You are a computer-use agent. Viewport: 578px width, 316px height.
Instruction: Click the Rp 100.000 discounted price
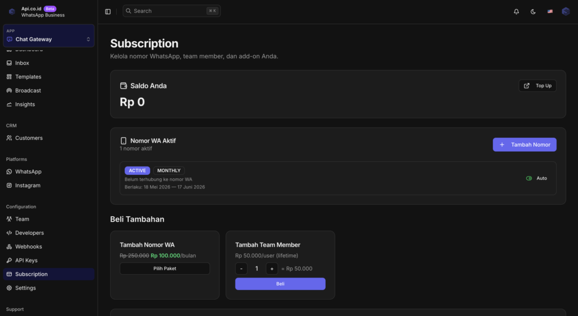click(165, 256)
